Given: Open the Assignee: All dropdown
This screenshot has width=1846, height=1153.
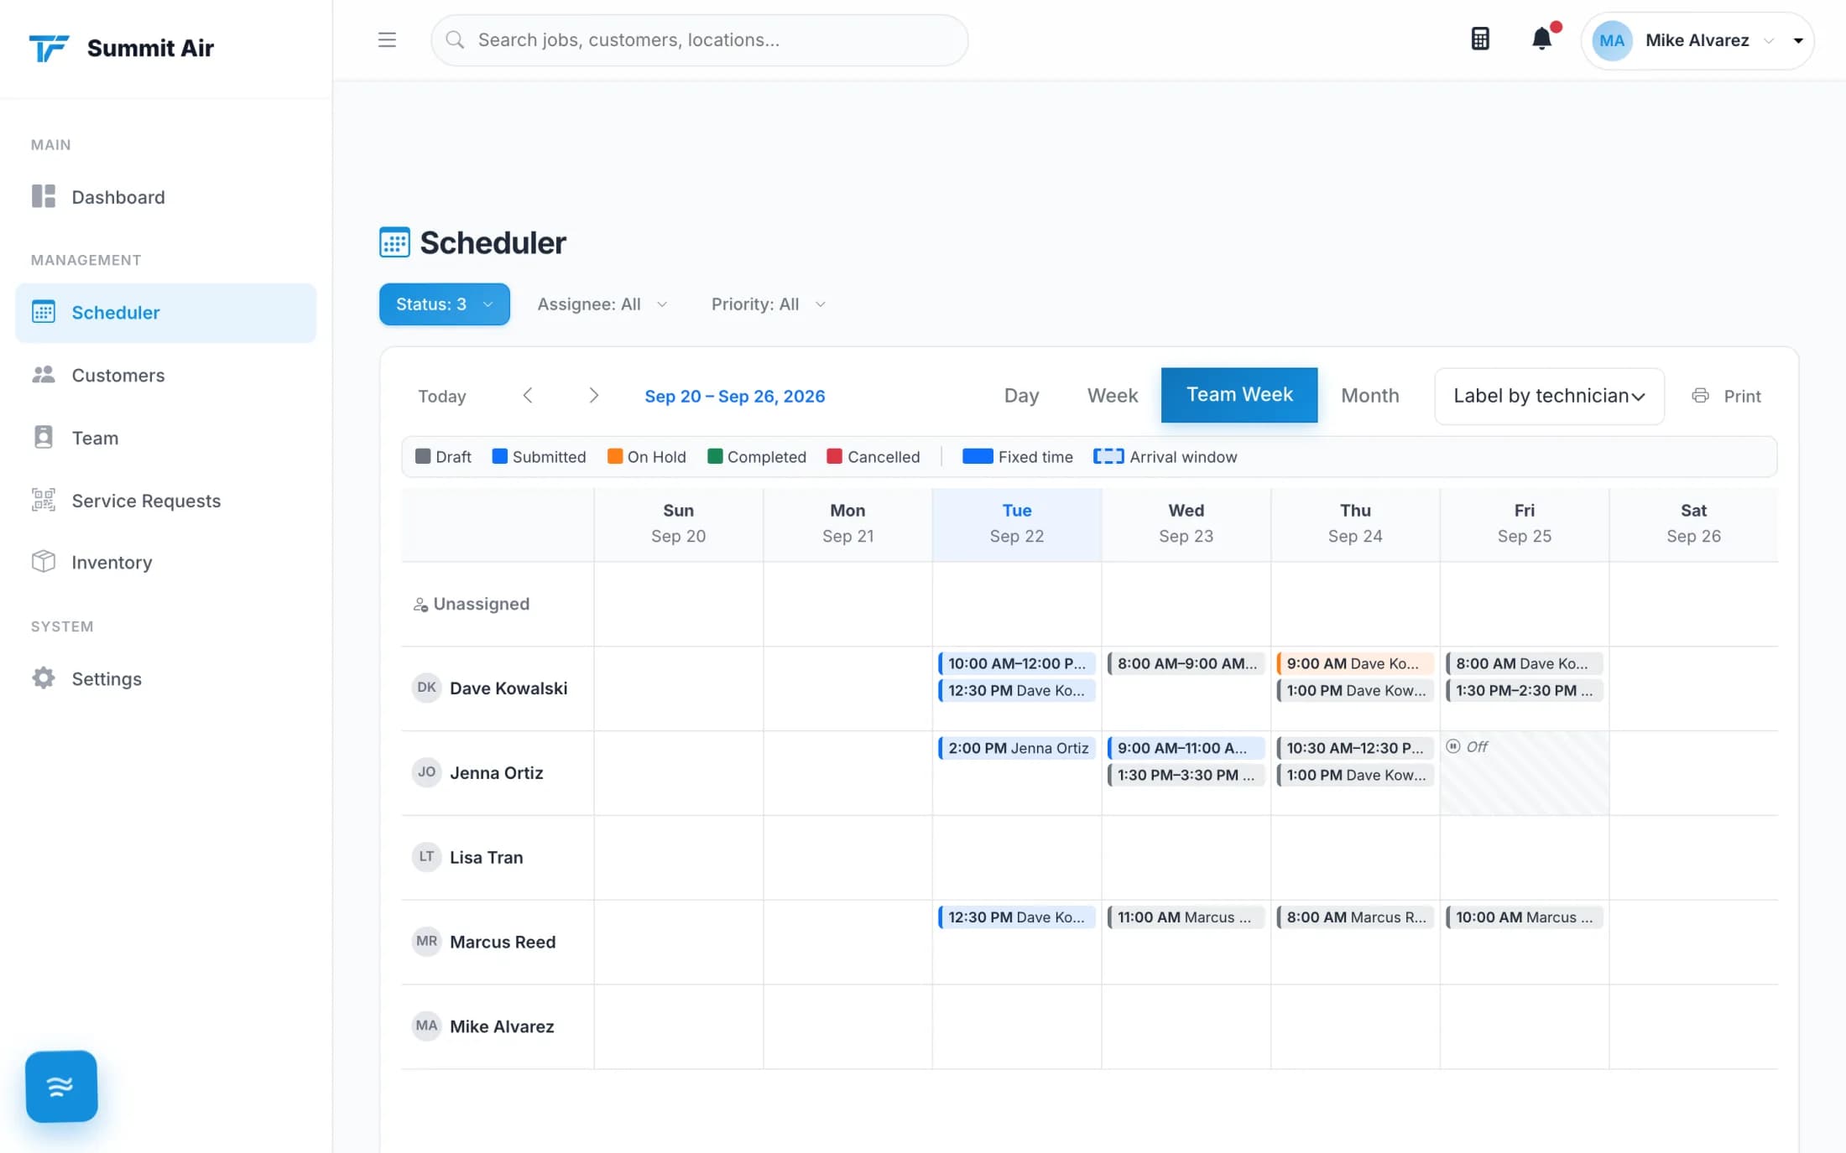Looking at the screenshot, I should 602,304.
